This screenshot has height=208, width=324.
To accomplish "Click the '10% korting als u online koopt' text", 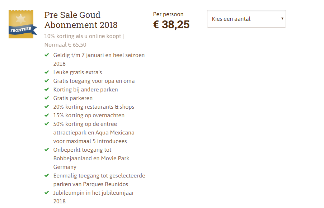I will (84, 36).
